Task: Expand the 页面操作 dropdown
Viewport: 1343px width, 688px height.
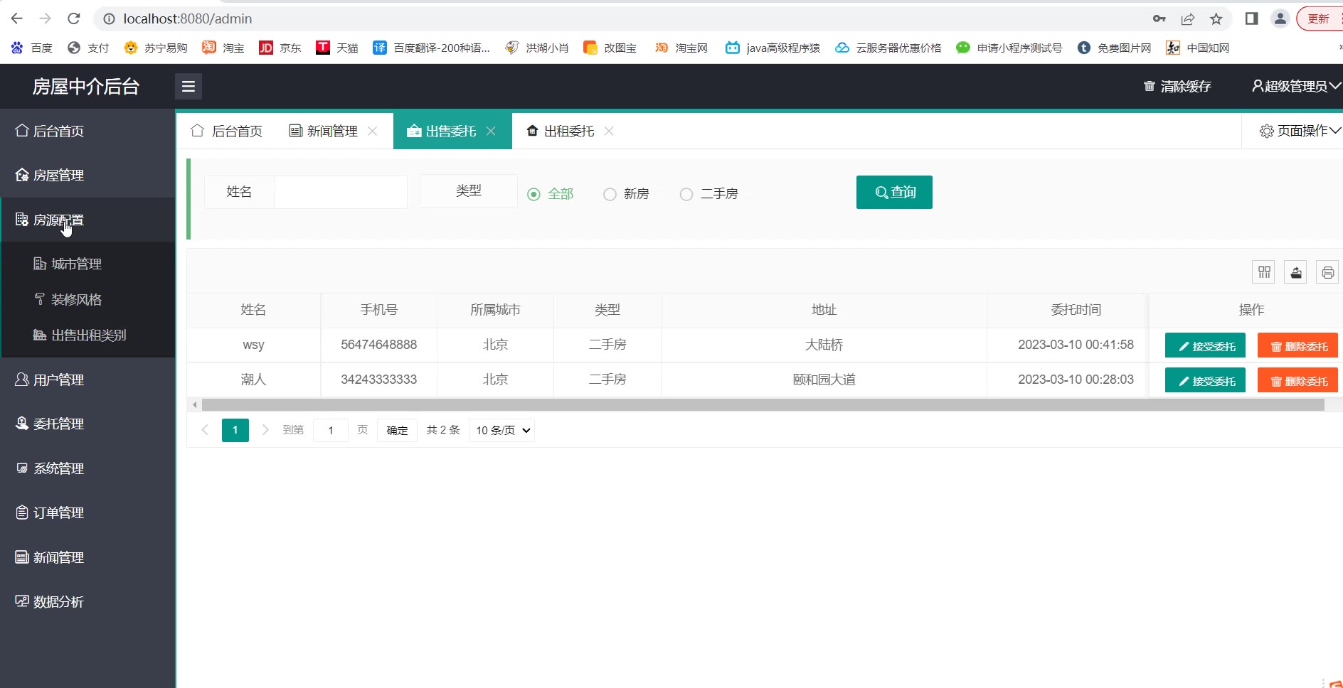Action: click(1300, 131)
